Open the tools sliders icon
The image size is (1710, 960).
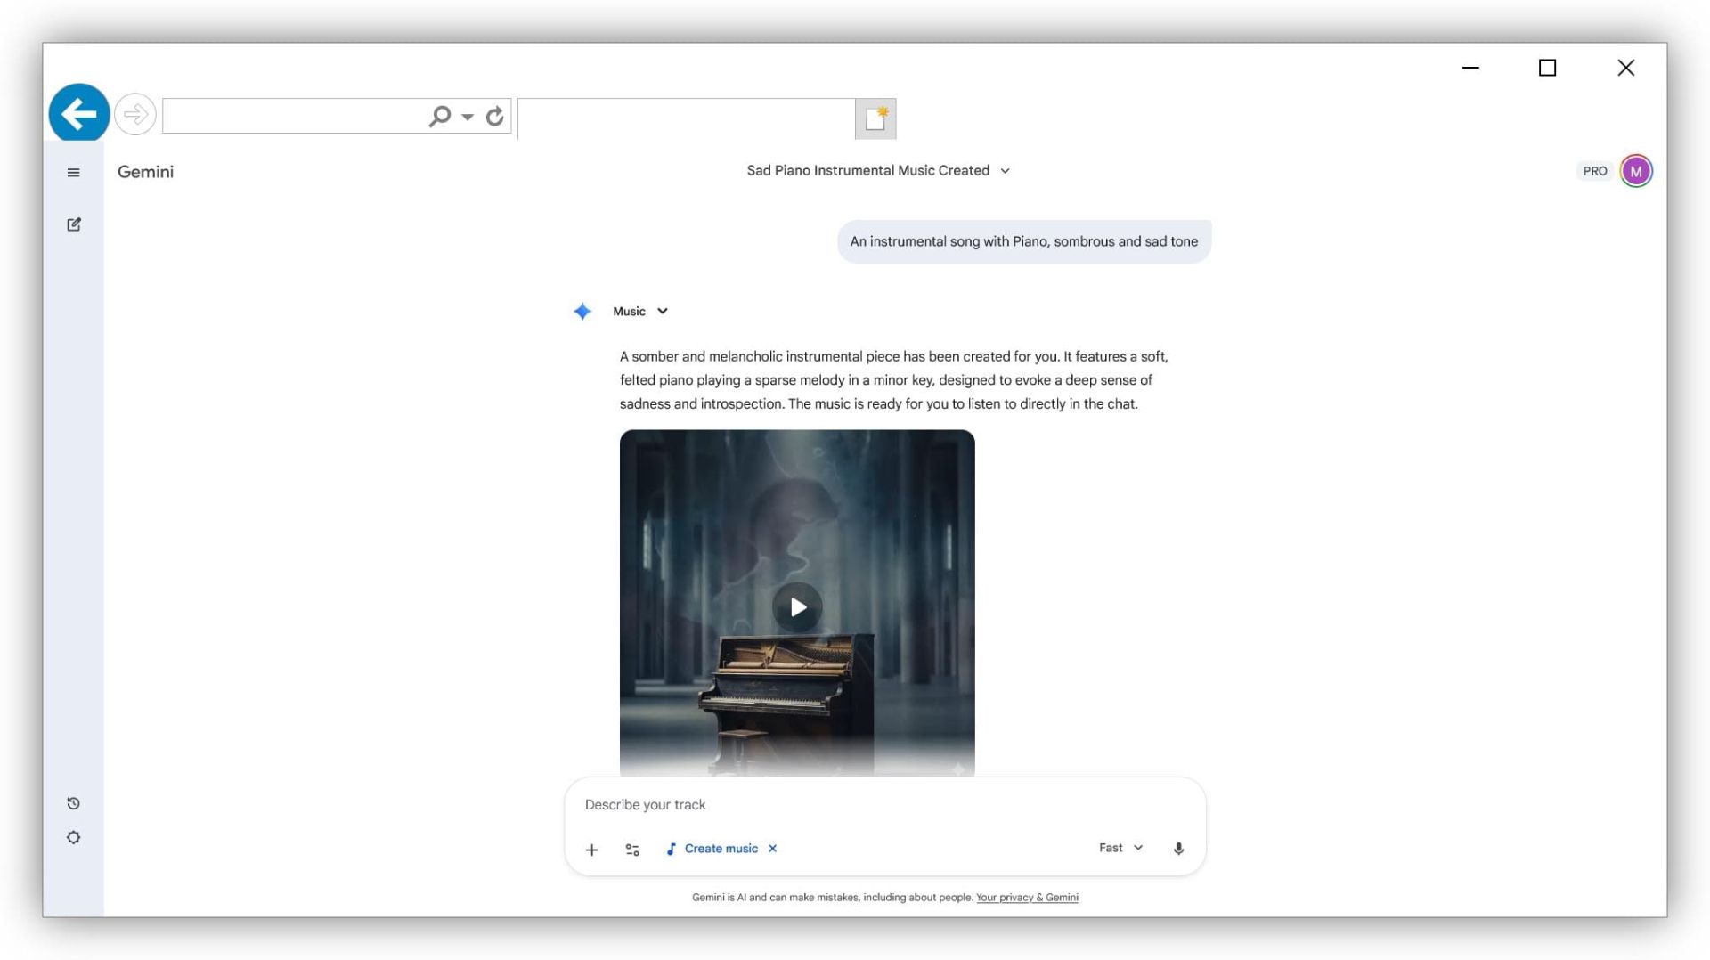coord(632,850)
